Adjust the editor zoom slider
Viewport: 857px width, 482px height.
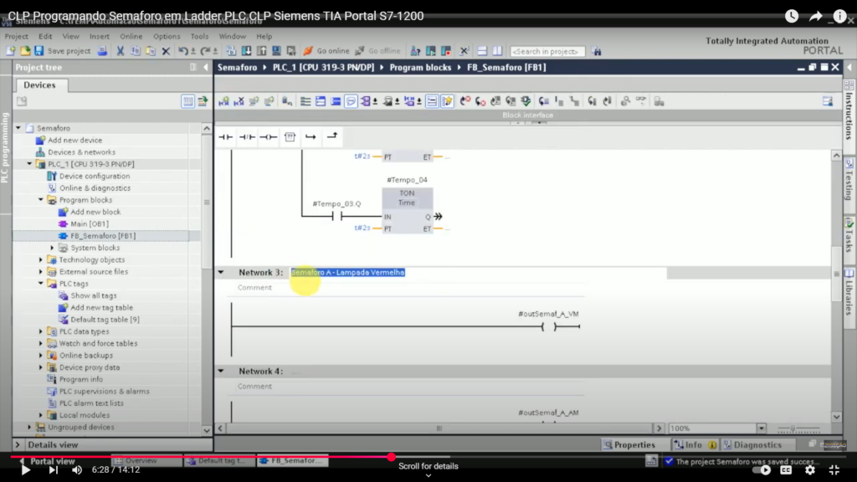(793, 428)
